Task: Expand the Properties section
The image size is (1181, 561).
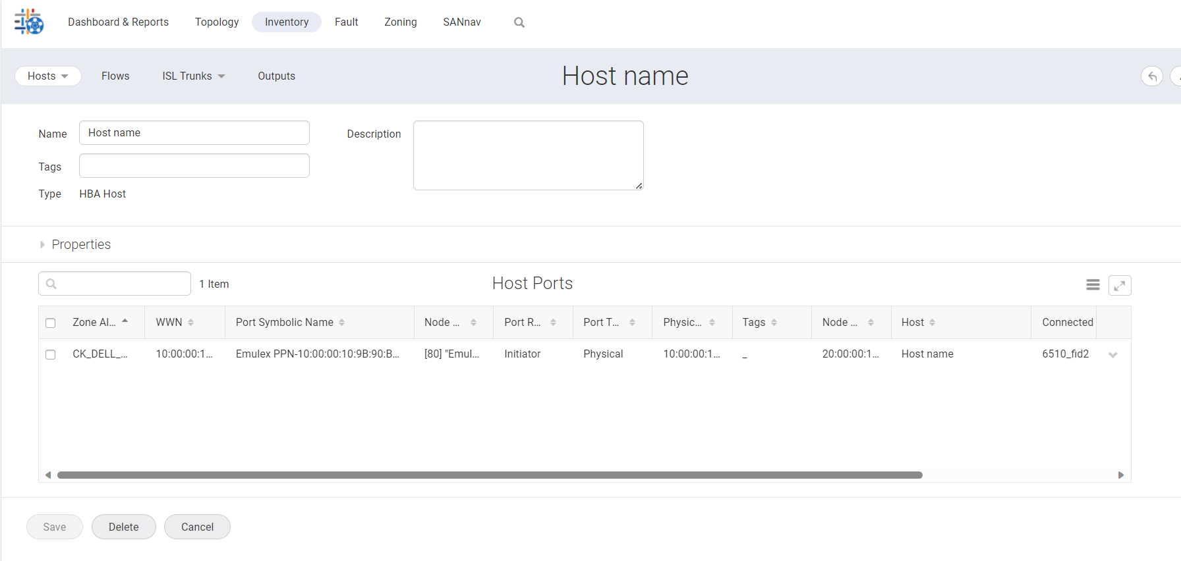Action: pos(43,244)
